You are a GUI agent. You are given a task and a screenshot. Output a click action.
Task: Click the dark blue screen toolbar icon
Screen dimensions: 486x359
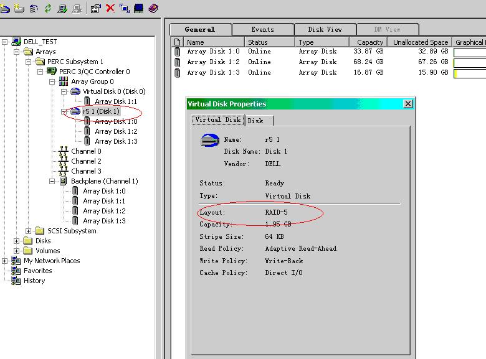tap(138, 8)
